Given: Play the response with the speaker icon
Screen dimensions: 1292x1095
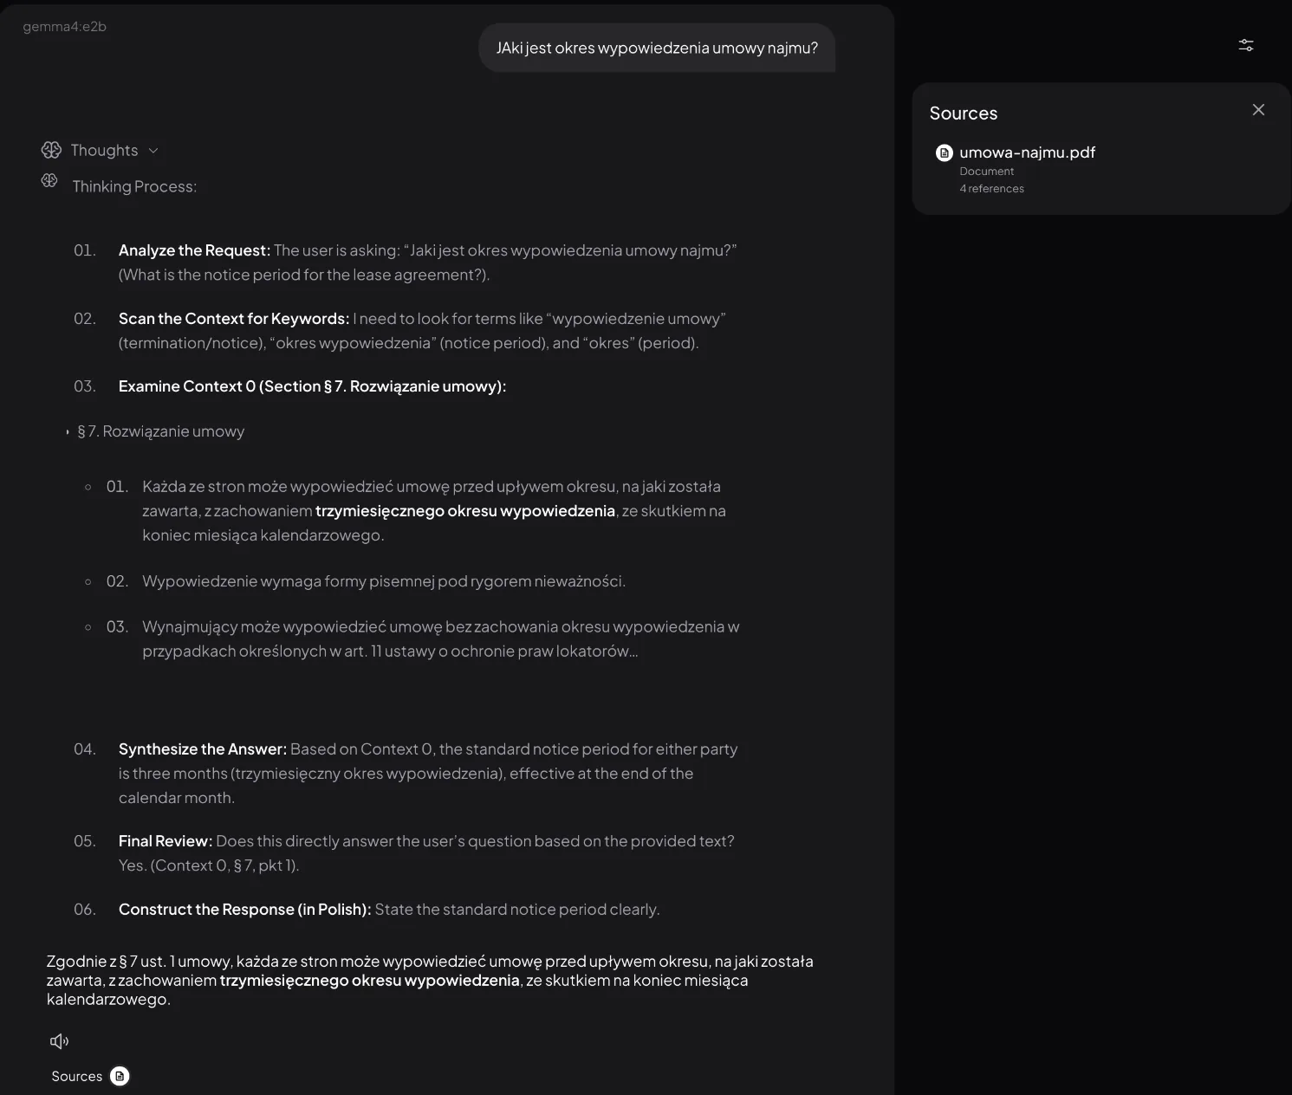Looking at the screenshot, I should [60, 1041].
